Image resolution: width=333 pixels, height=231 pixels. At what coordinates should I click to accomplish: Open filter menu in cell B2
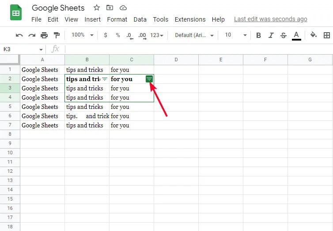coord(105,79)
